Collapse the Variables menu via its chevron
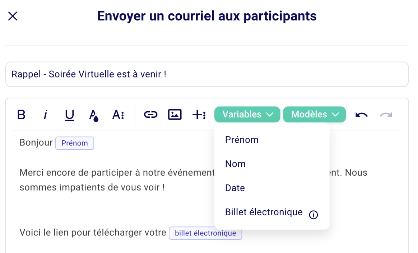This screenshot has width=418, height=253. 270,114
